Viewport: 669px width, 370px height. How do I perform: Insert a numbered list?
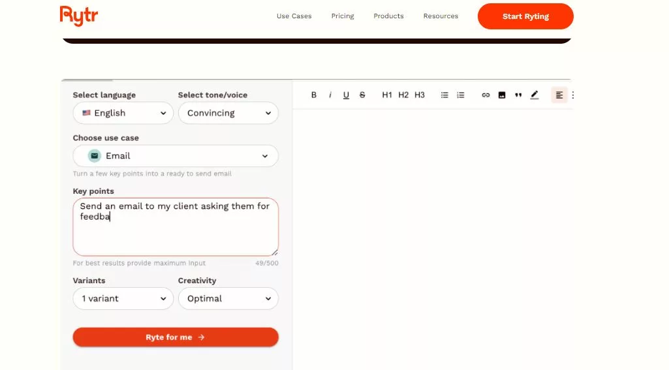click(460, 95)
